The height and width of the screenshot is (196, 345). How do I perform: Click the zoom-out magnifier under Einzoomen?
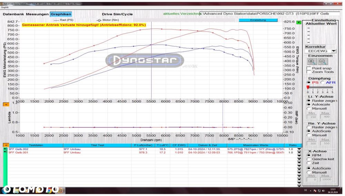[x=323, y=62]
